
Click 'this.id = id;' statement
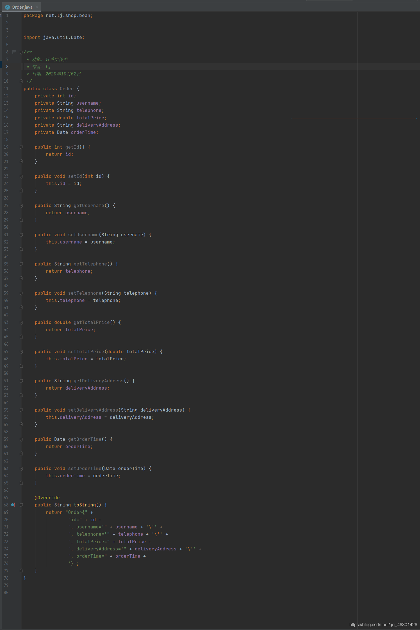(x=64, y=183)
